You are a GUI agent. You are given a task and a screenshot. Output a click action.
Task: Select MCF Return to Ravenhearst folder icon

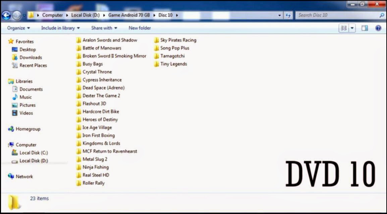coord(79,151)
